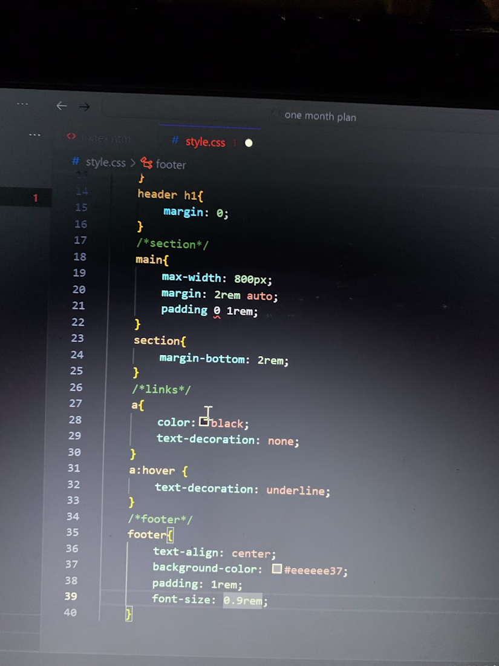Click the 'margin: 2rem auto;' line
The width and height of the screenshot is (499, 666).
click(220, 295)
